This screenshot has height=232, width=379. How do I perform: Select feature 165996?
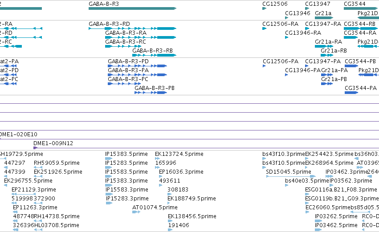click(x=166, y=163)
